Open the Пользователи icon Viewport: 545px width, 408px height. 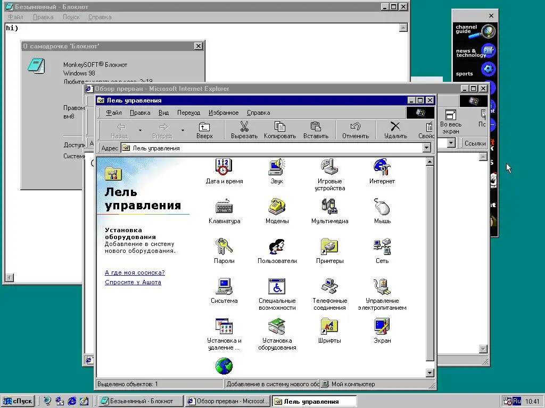277,251
